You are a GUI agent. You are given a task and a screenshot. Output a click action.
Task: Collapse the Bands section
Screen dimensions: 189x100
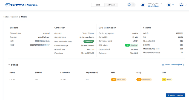pos(9,65)
